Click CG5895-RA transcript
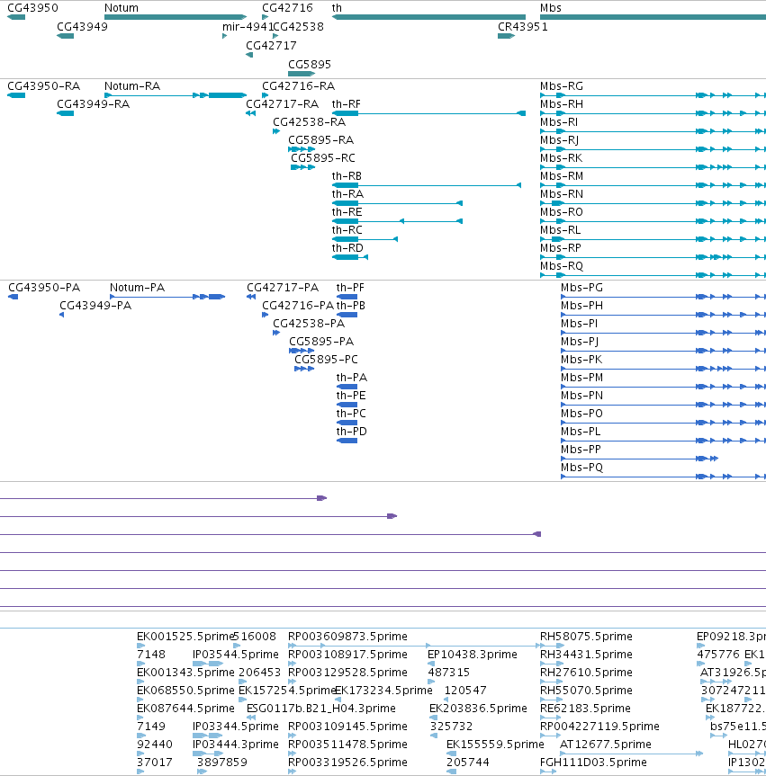This screenshot has width=766, height=776. click(x=302, y=149)
